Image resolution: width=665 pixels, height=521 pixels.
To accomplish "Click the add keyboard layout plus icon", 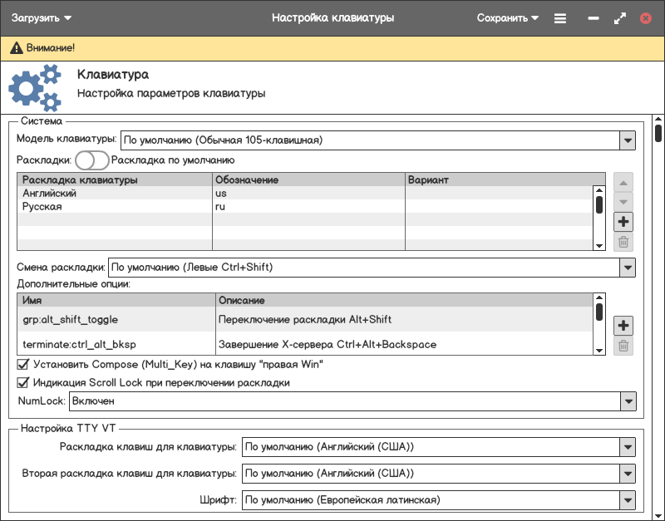I will click(x=623, y=222).
